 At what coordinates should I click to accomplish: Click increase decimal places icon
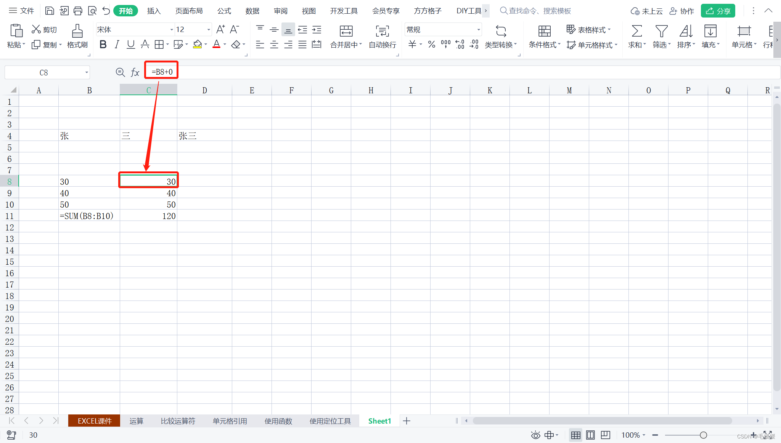(x=460, y=45)
